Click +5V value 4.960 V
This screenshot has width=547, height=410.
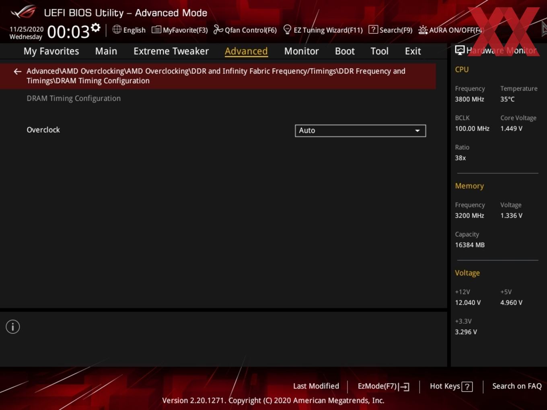point(511,303)
